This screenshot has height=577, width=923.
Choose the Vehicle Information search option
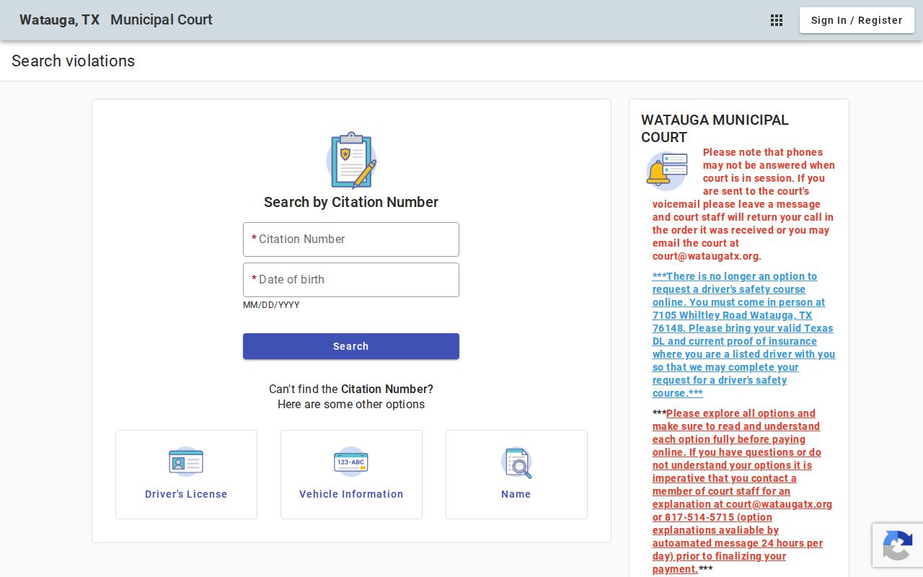[x=351, y=475]
